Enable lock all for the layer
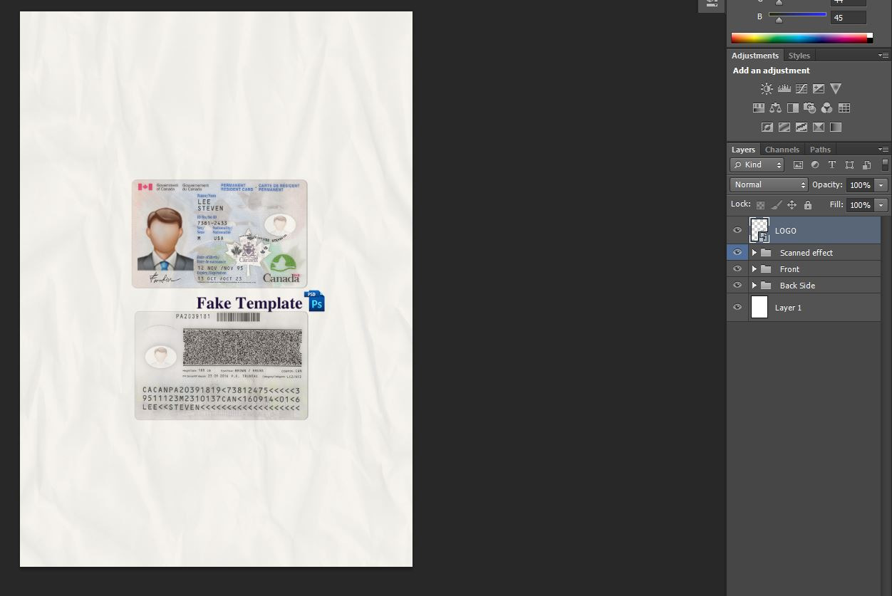This screenshot has width=892, height=596. 808,205
